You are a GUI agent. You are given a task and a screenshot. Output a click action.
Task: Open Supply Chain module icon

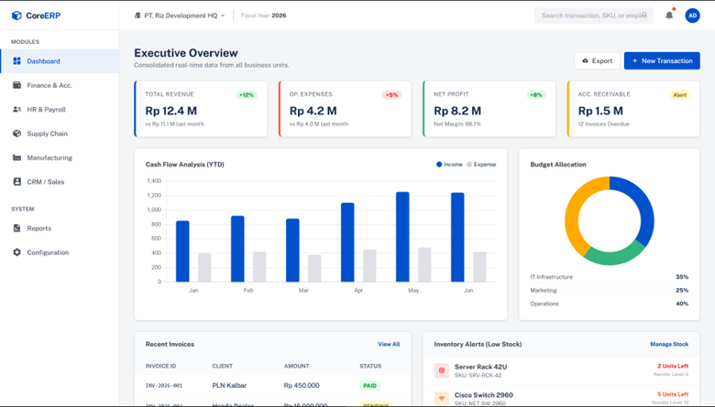pyautogui.click(x=16, y=134)
